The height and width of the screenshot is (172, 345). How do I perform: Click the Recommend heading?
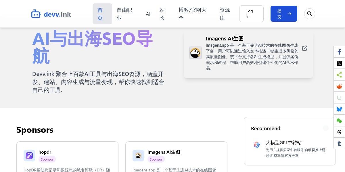266,128
